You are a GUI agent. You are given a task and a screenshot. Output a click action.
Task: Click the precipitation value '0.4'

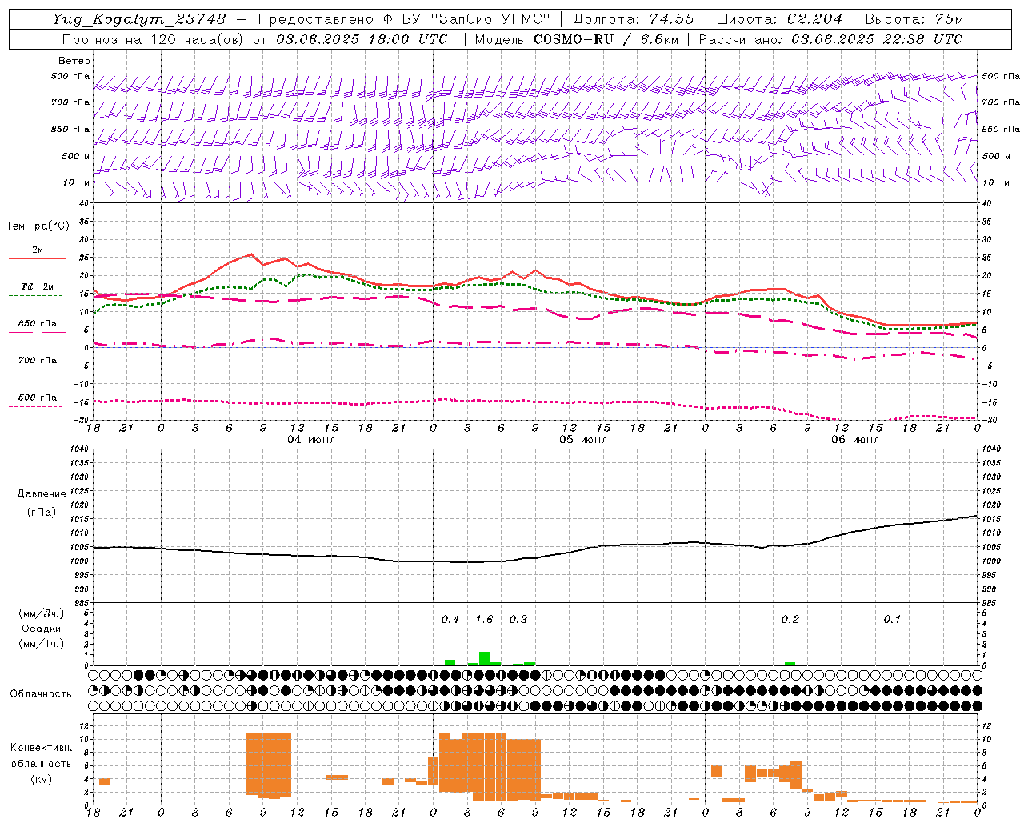click(x=450, y=619)
